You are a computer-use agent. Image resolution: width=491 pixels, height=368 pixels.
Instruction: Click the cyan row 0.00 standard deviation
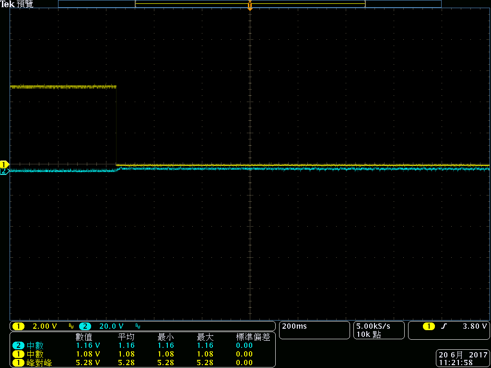click(x=245, y=345)
